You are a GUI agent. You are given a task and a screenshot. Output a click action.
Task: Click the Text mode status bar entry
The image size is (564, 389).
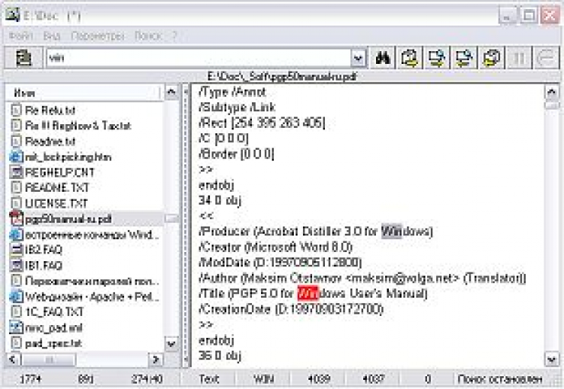pos(208,379)
